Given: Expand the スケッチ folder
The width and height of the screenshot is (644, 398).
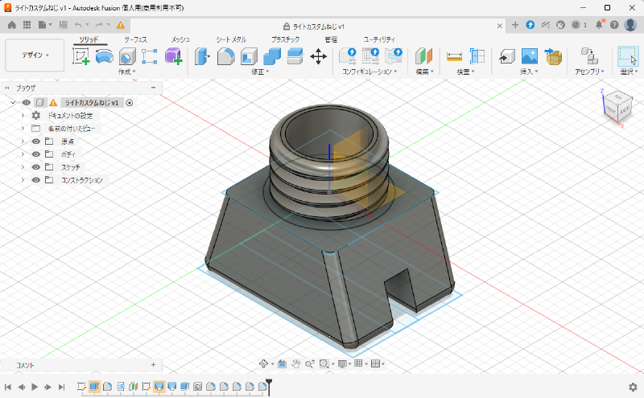Looking at the screenshot, I should coord(23,167).
